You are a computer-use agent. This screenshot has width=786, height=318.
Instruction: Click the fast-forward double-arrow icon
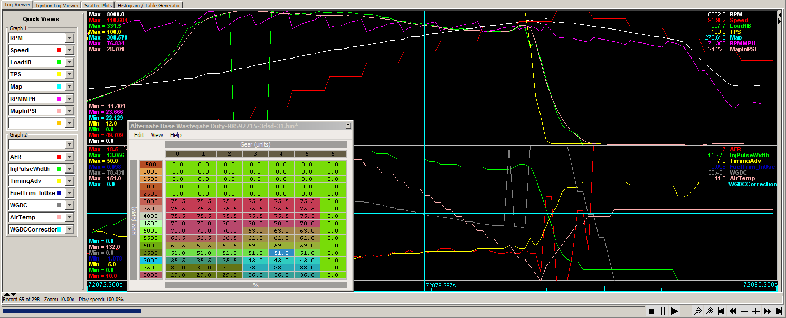[x=768, y=311]
